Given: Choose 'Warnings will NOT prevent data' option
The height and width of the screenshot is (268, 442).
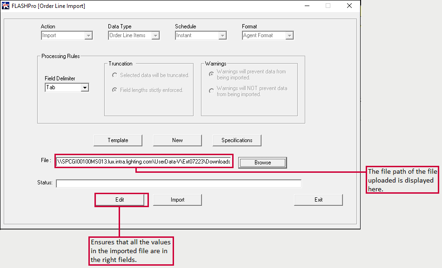Looking at the screenshot, I should pos(211,91).
